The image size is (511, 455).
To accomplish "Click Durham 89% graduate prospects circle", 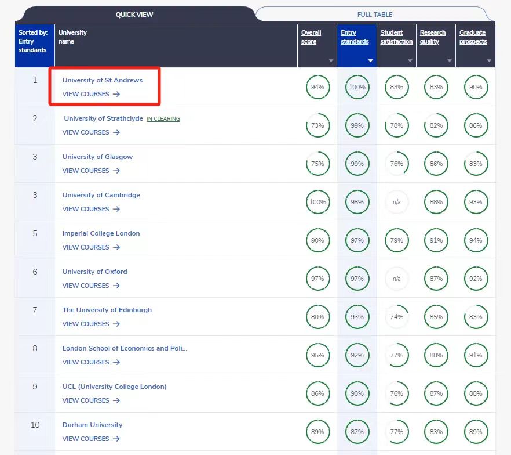I will pos(476,432).
